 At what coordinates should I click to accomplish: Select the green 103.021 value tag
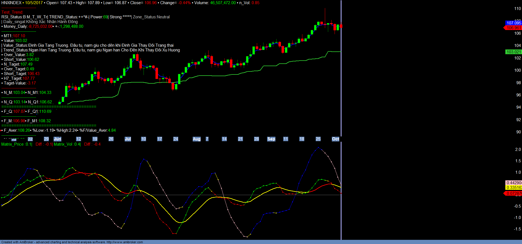point(513,52)
